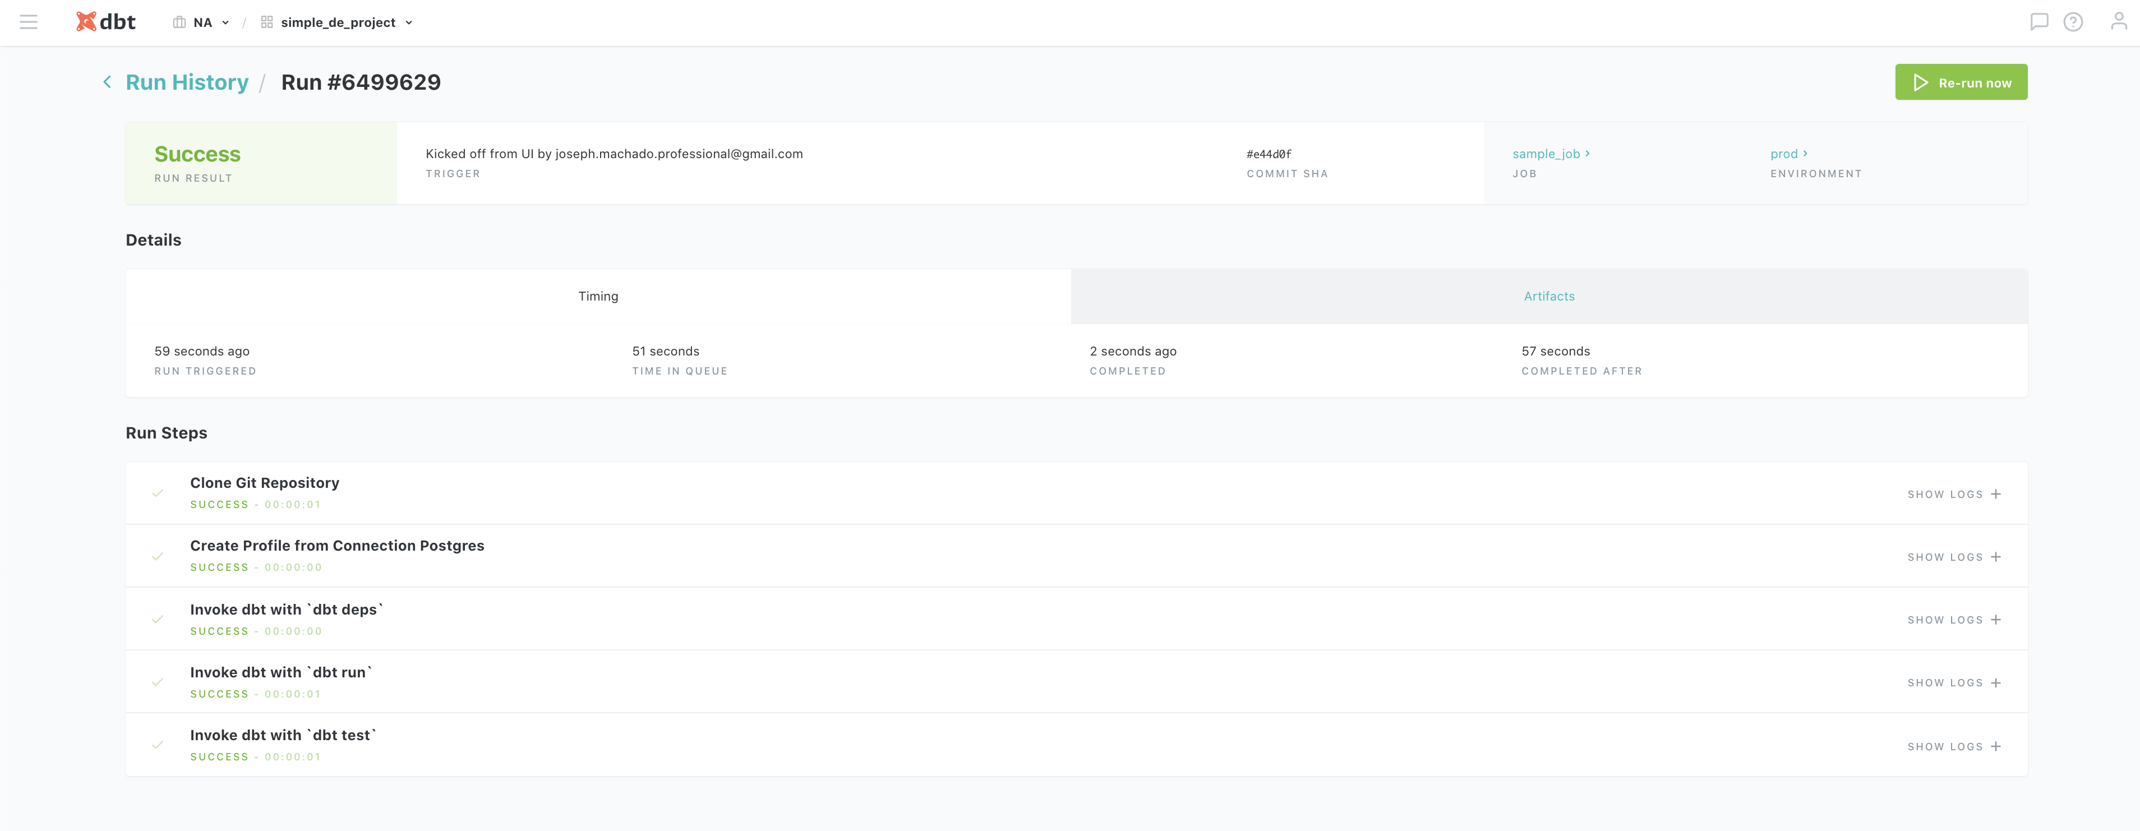This screenshot has height=831, width=2140.
Task: Open the simple_de_project project dropdown
Action: tap(337, 22)
